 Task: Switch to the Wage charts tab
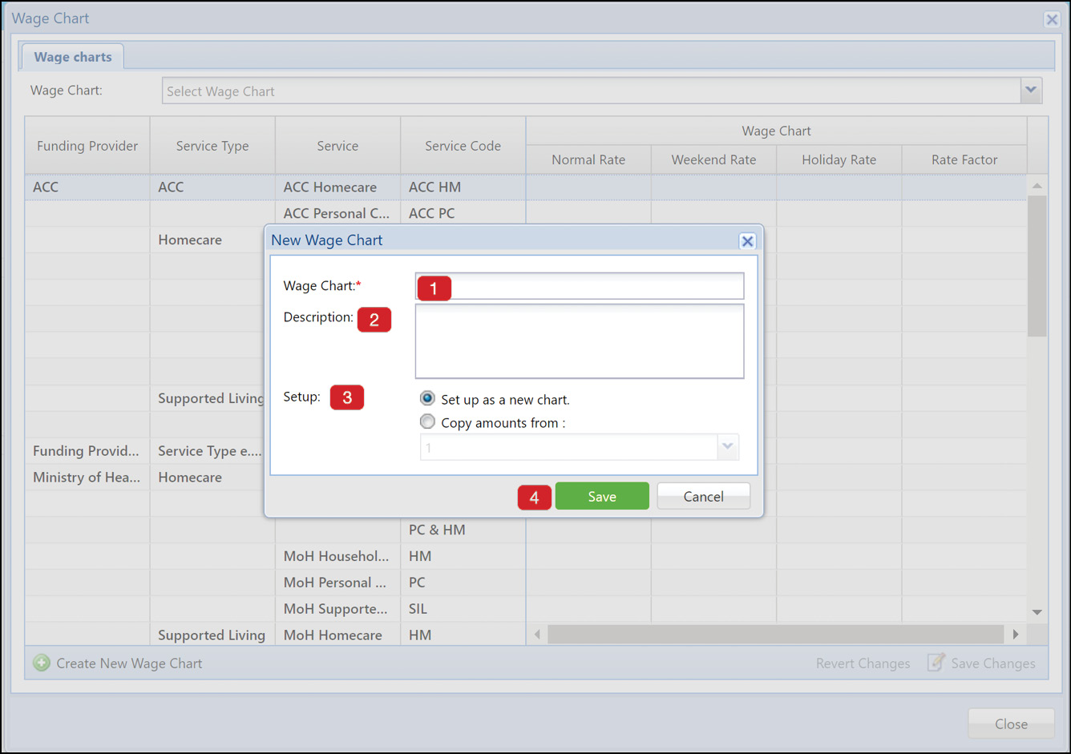73,57
